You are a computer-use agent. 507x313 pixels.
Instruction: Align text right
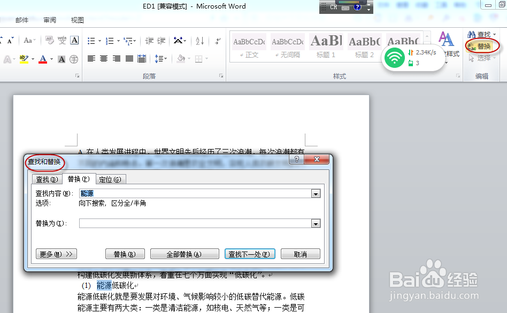pyautogui.click(x=117, y=58)
